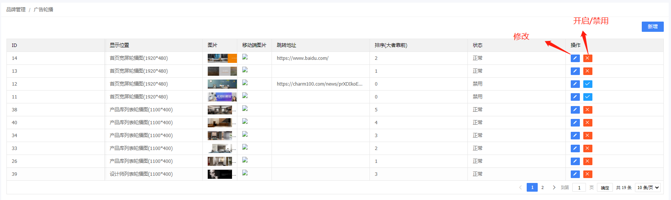This screenshot has height=200, width=671.
Task: Open the thumbnail image of row ID 12
Action: coord(222,84)
